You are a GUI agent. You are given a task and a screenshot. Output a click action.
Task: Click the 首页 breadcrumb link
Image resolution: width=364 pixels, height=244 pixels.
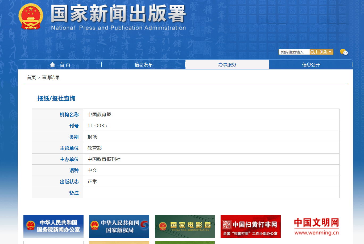tap(32, 77)
